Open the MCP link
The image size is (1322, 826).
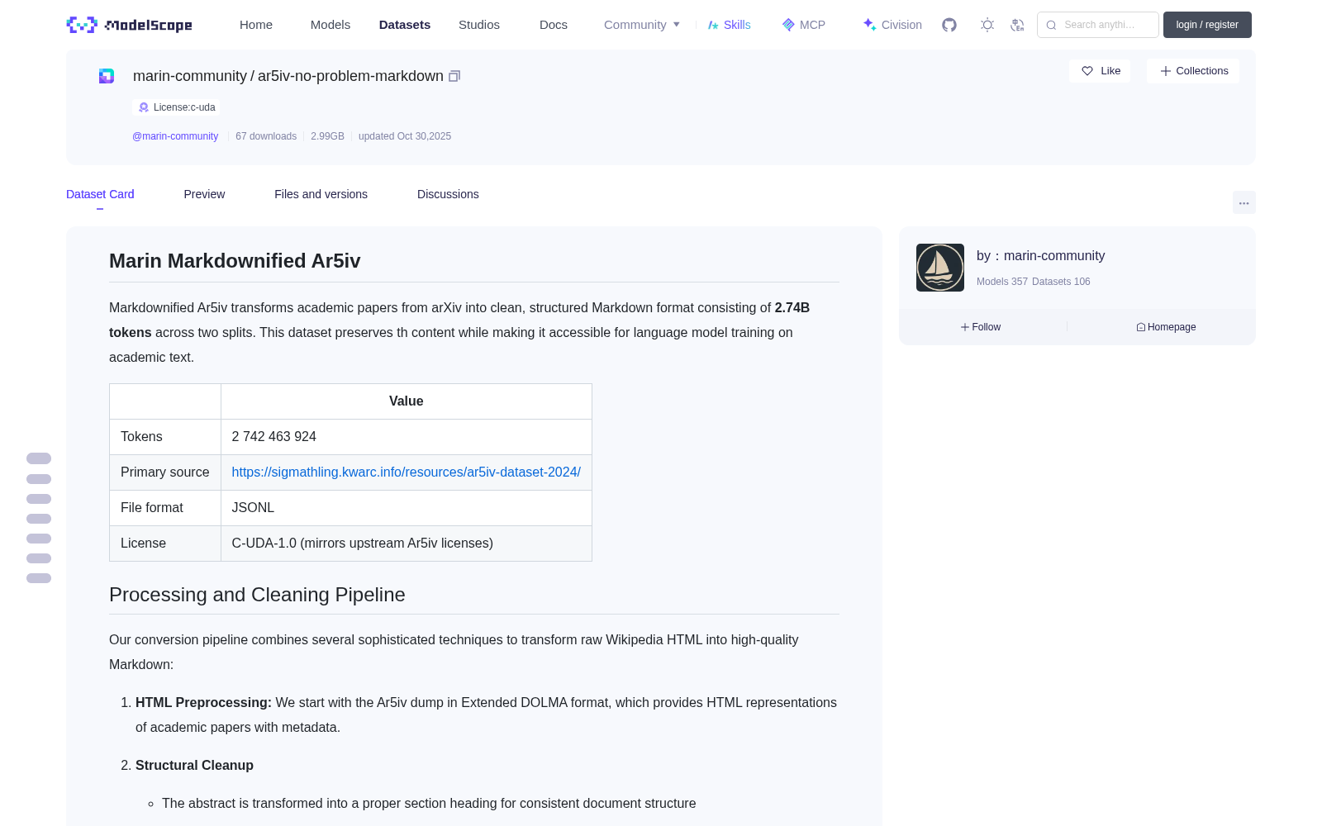803,25
